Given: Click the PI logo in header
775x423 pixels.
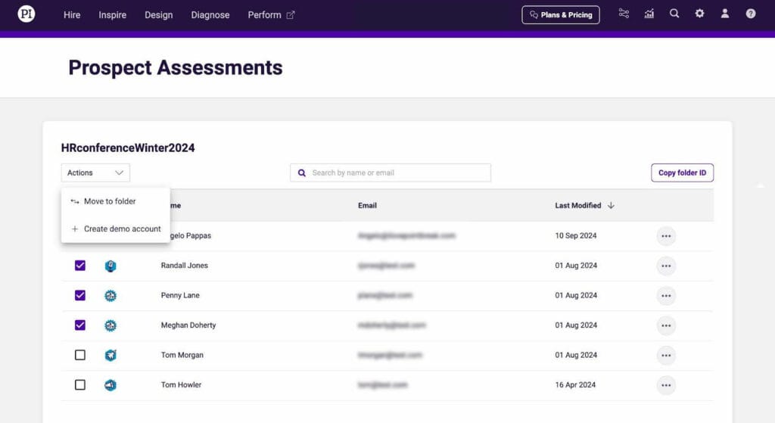Looking at the screenshot, I should pos(26,14).
